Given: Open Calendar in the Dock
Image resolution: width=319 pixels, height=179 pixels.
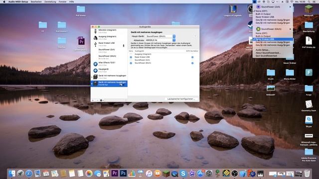Looking at the screenshot, I should pos(46,174).
